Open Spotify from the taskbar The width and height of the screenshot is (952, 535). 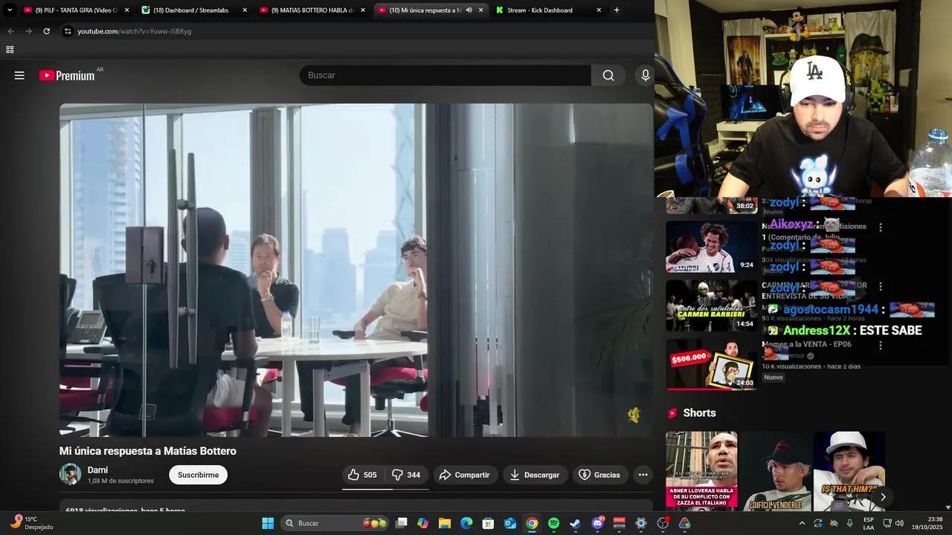click(x=553, y=523)
